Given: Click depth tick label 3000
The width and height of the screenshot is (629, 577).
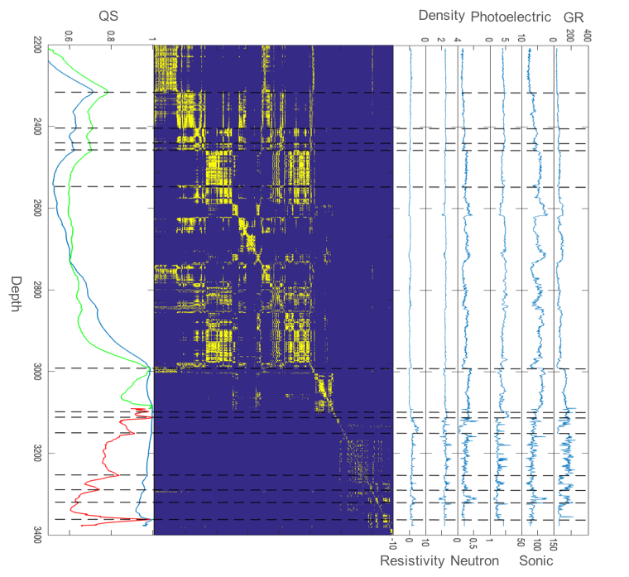Looking at the screenshot, I should 37,372.
